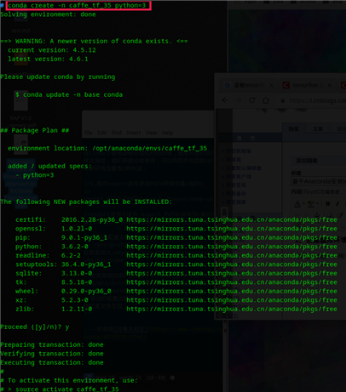Screen dimensions: 346x392
Task: Click the 'python:' package name in list
Action: (x=28, y=247)
